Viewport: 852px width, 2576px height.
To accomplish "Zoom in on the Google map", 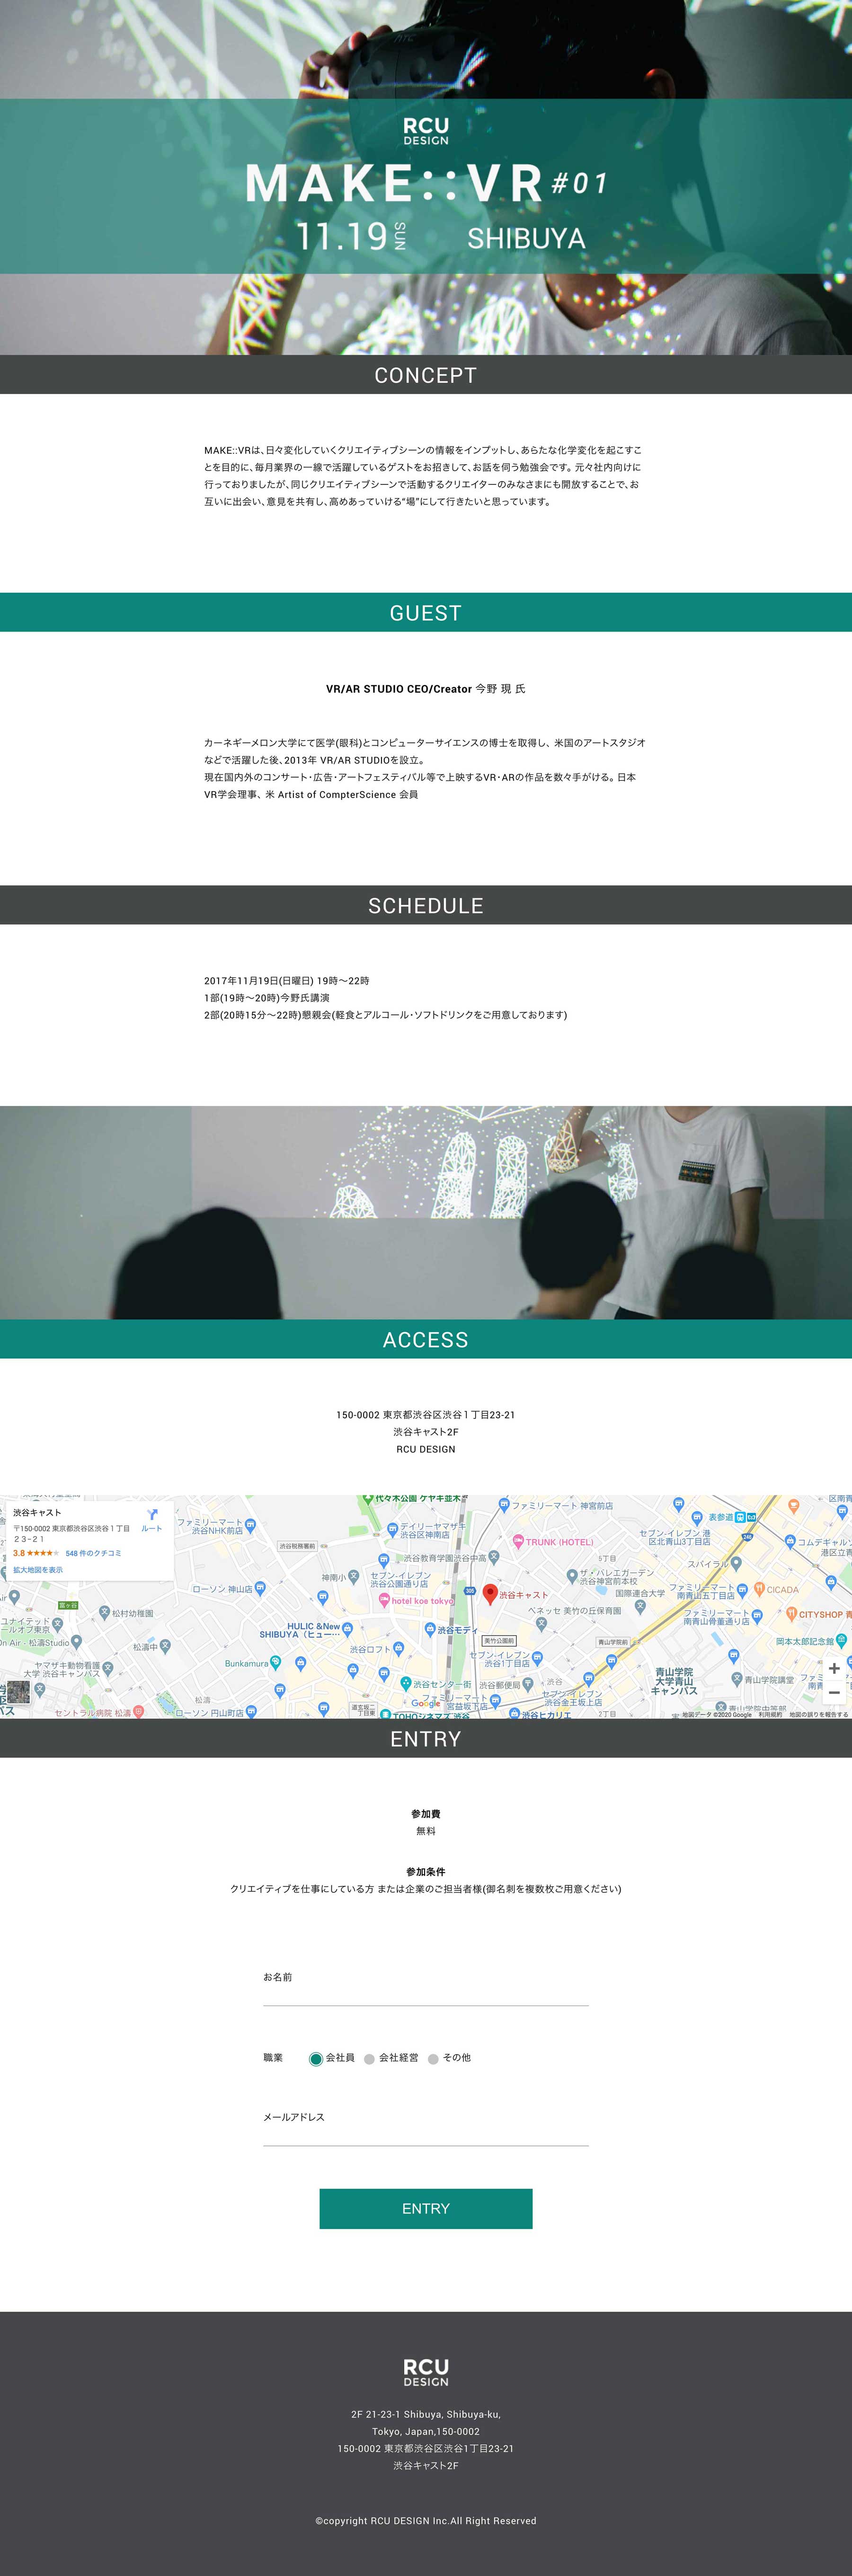I will click(834, 1668).
